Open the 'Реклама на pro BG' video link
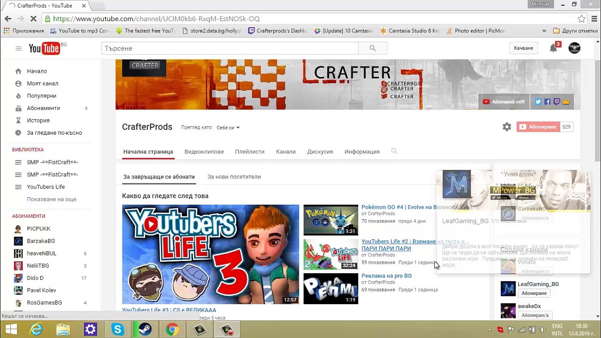 [386, 276]
